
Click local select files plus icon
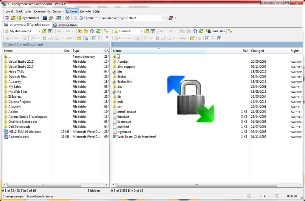click(x=94, y=38)
